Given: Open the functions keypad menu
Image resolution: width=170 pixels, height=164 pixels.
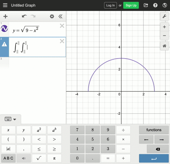Looking at the screenshot, I should point(154,130).
